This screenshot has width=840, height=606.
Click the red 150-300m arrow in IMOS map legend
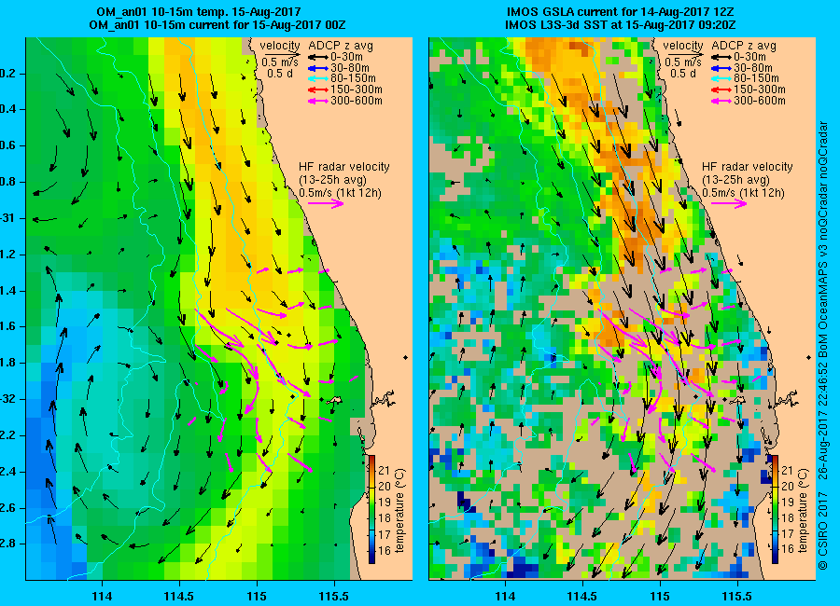click(x=721, y=90)
